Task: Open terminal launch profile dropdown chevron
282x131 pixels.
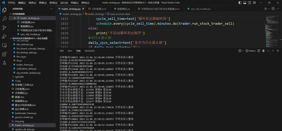Action: (243, 51)
